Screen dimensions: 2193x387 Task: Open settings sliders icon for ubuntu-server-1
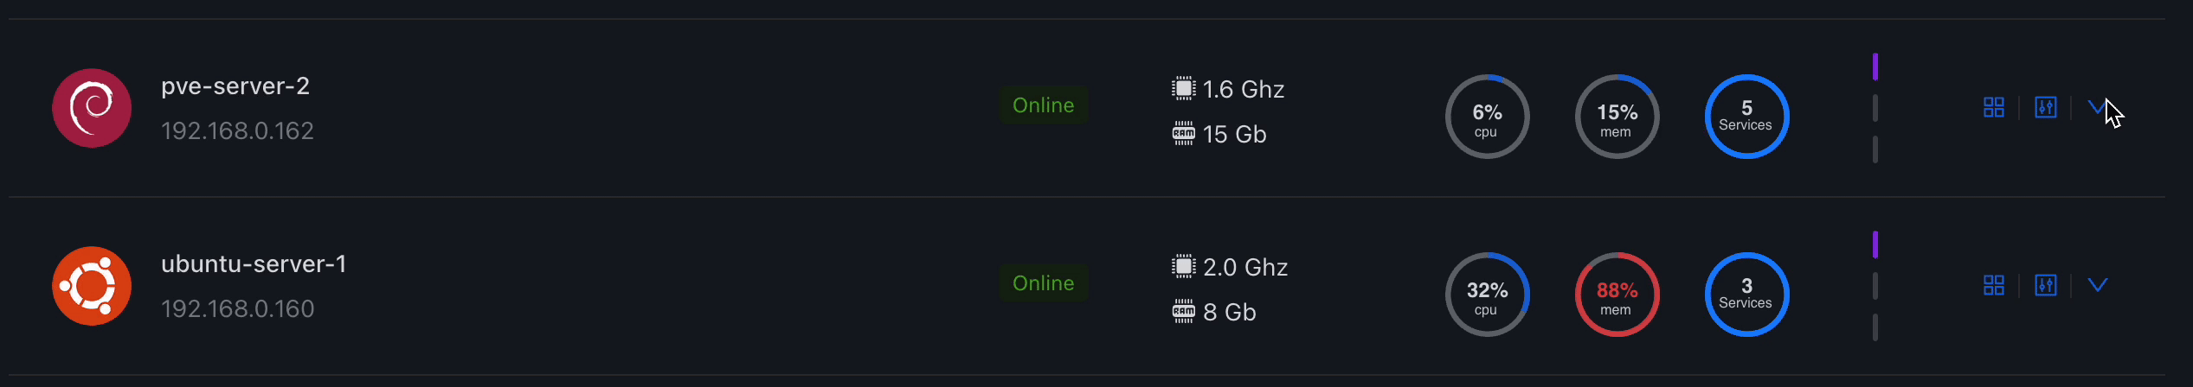coord(2046,285)
